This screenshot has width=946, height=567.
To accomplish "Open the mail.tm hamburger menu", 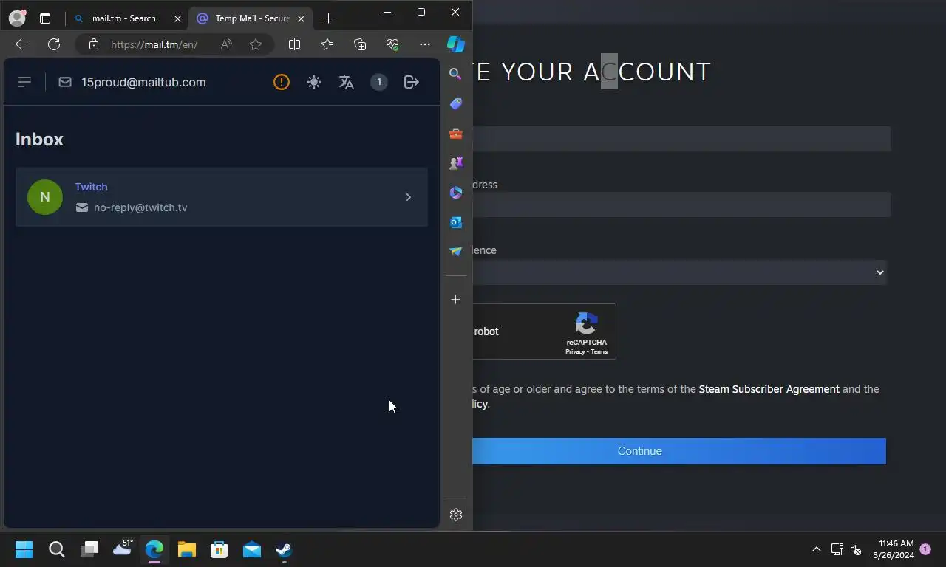I will click(24, 82).
